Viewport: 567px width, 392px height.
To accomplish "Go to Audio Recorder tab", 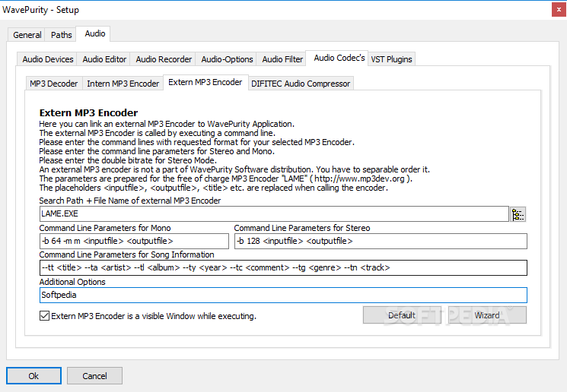I will pos(164,59).
